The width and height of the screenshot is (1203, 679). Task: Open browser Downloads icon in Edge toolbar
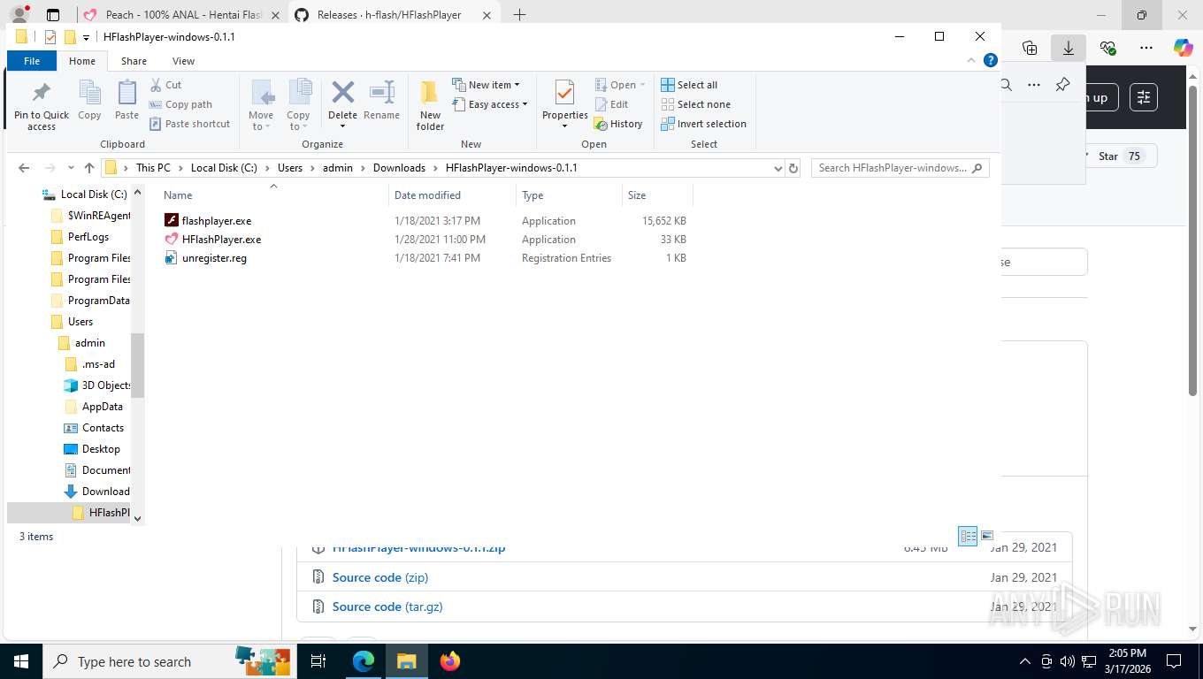pos(1069,48)
